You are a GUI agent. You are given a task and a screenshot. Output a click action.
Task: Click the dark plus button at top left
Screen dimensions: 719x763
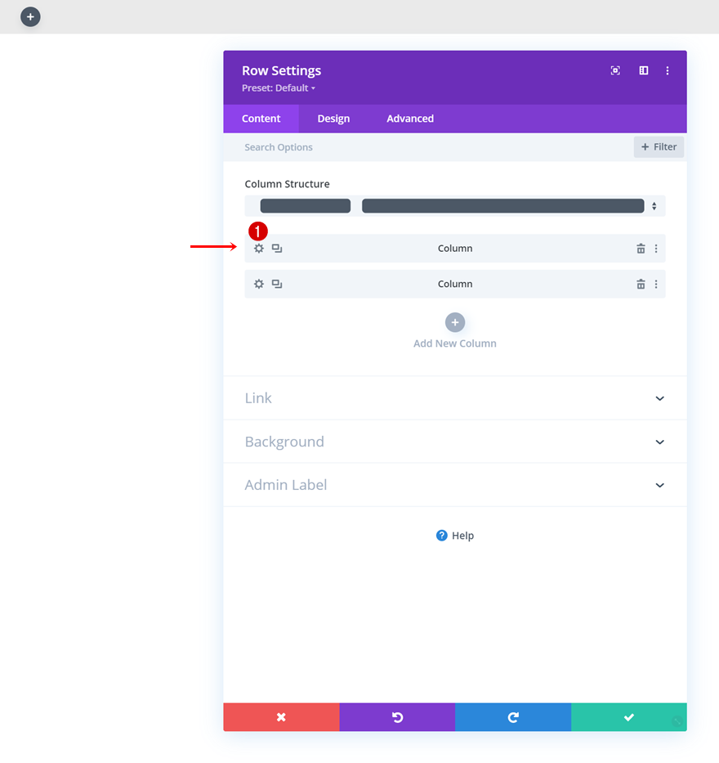click(30, 17)
